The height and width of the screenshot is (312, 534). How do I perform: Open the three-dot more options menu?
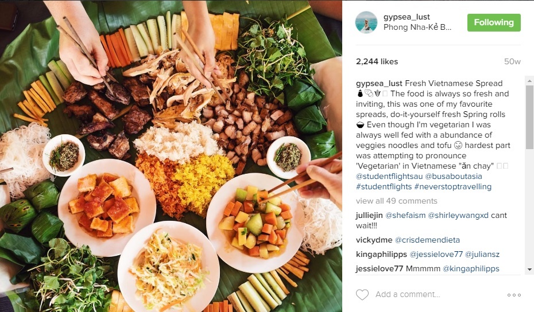click(514, 295)
